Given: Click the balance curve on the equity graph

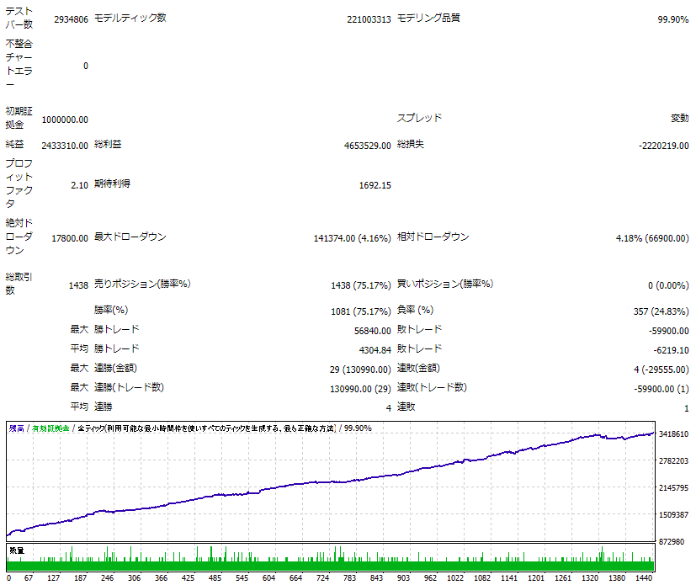Looking at the screenshot, I should click(x=337, y=480).
